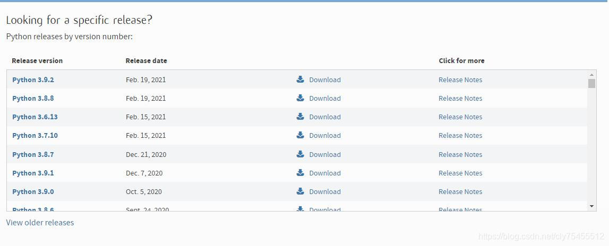609x246 pixels.
Task: Click Download text link for Python 3.9.1
Action: click(x=325, y=173)
